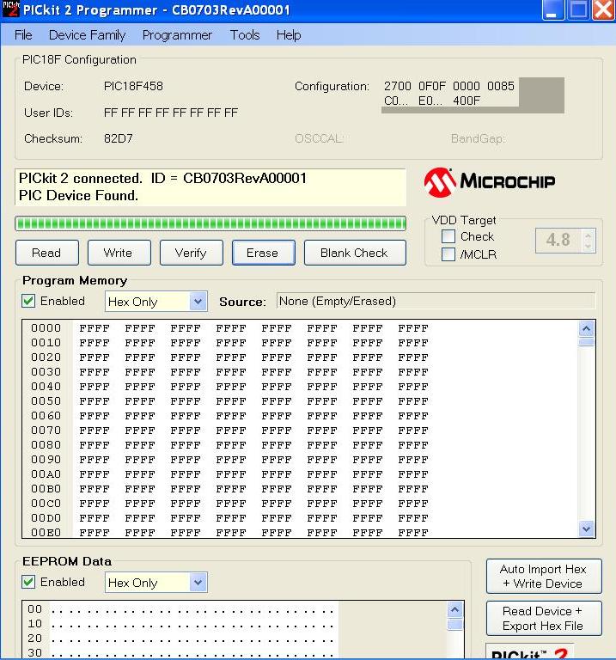The width and height of the screenshot is (616, 660).
Task: Click program memory address 00A0
Action: (x=46, y=474)
